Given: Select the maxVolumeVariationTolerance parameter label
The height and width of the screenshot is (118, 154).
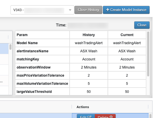Looking at the screenshot, I should coord(43,83).
